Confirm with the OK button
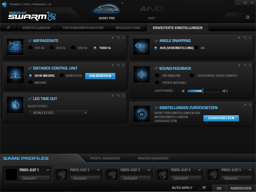 [219, 188]
